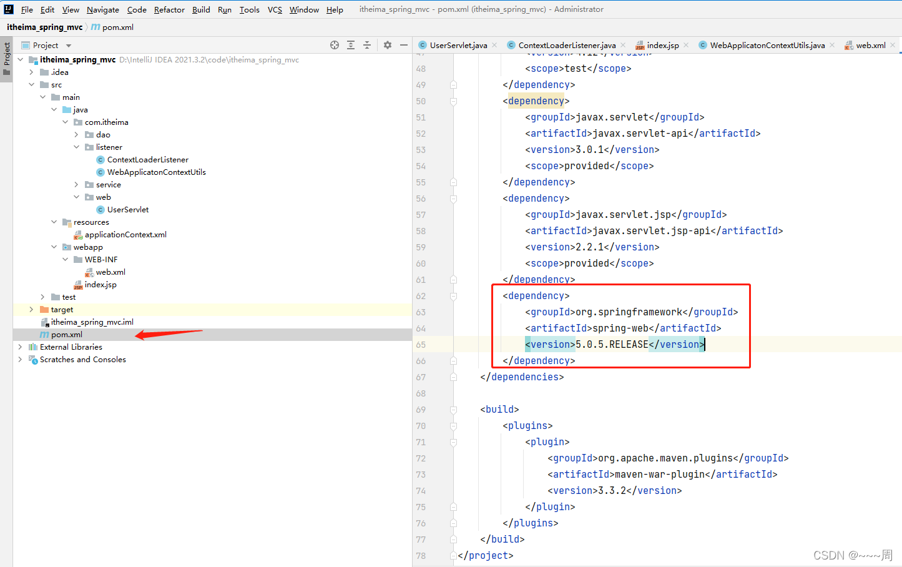Open the Edit menu
This screenshot has height=567, width=902.
point(47,9)
